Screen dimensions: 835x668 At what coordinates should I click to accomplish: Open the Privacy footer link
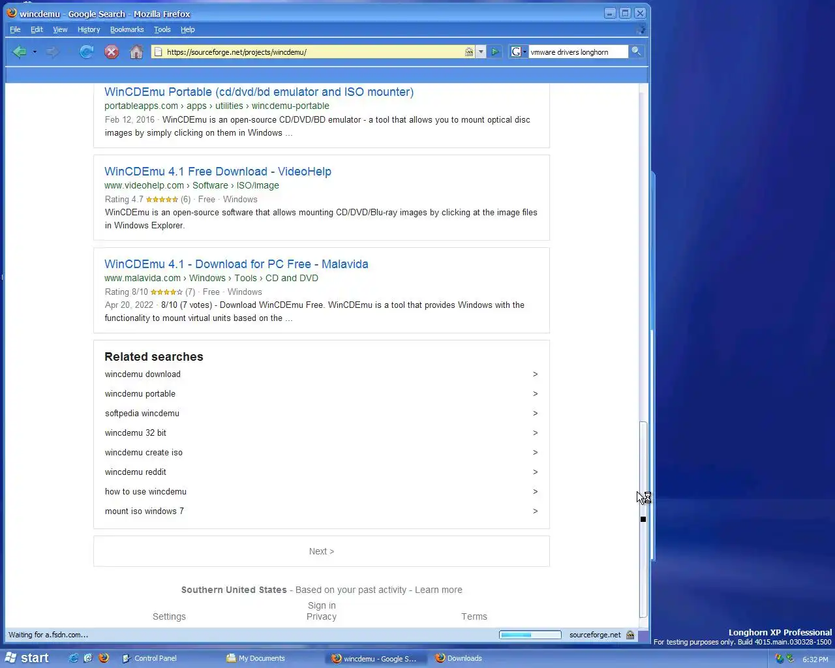322,616
